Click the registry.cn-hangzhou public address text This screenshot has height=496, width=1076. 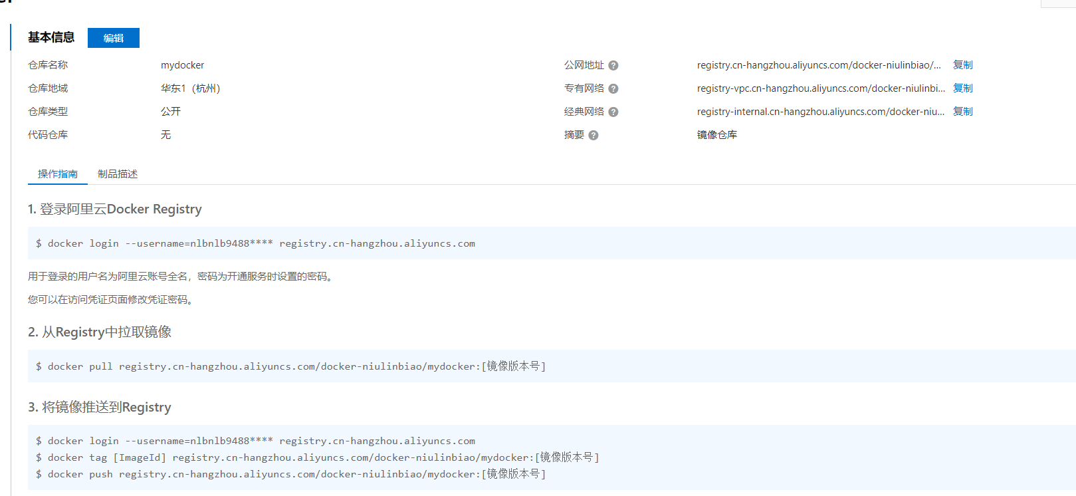click(819, 65)
